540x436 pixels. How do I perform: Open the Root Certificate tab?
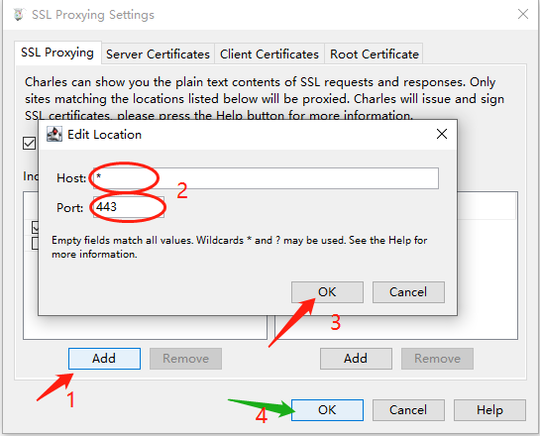click(x=374, y=54)
